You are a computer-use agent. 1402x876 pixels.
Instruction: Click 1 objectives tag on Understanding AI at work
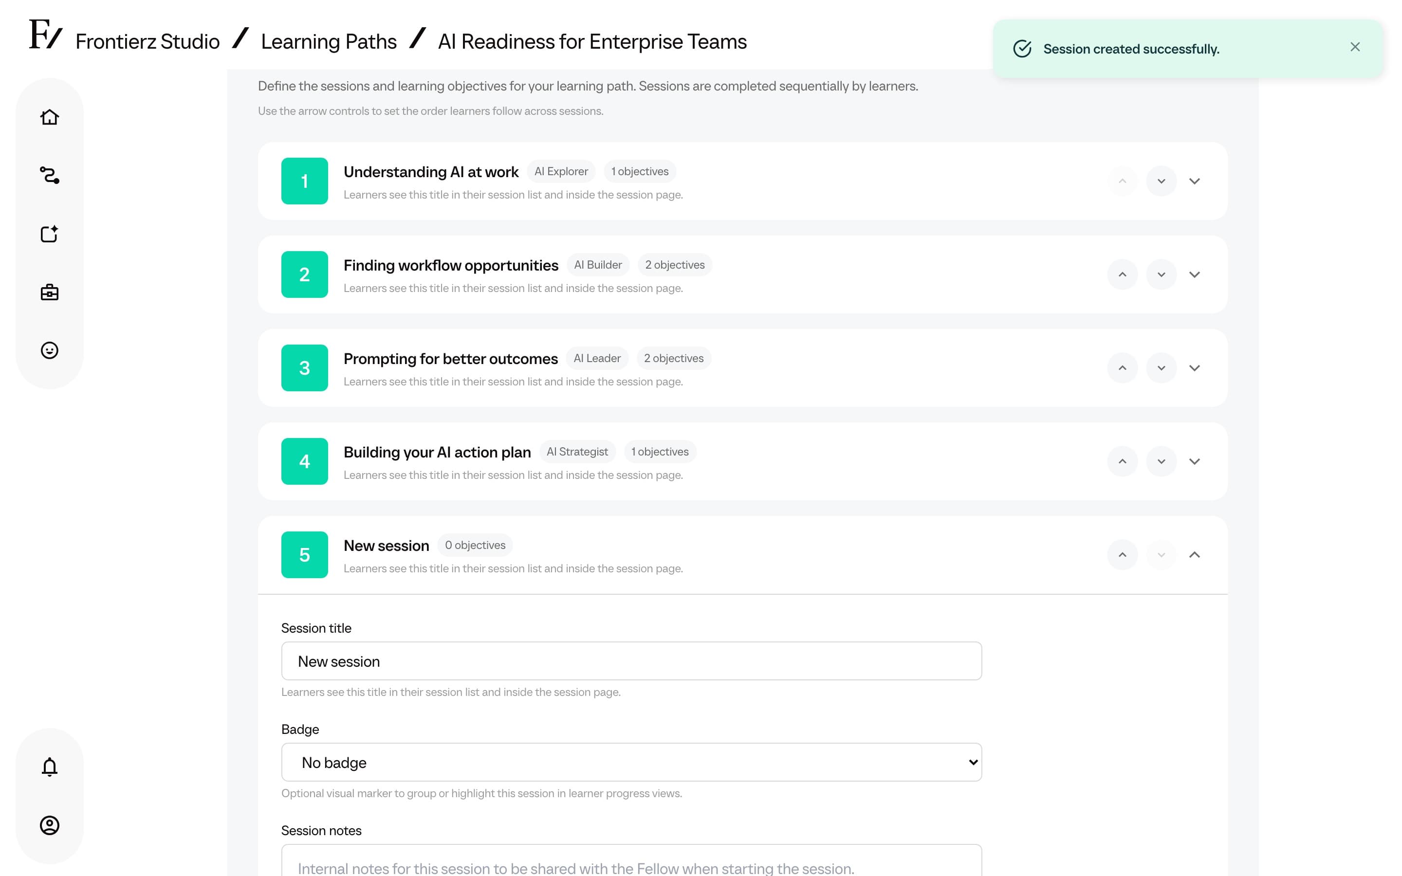(x=640, y=171)
